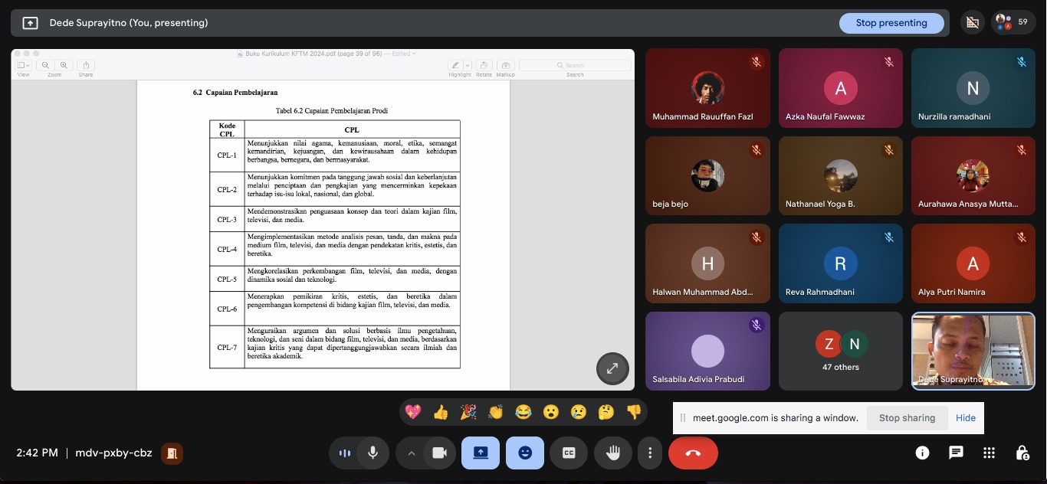Screen dimensions: 1047x484
Task: Click the present screen button in toolbar
Action: [x=481, y=453]
